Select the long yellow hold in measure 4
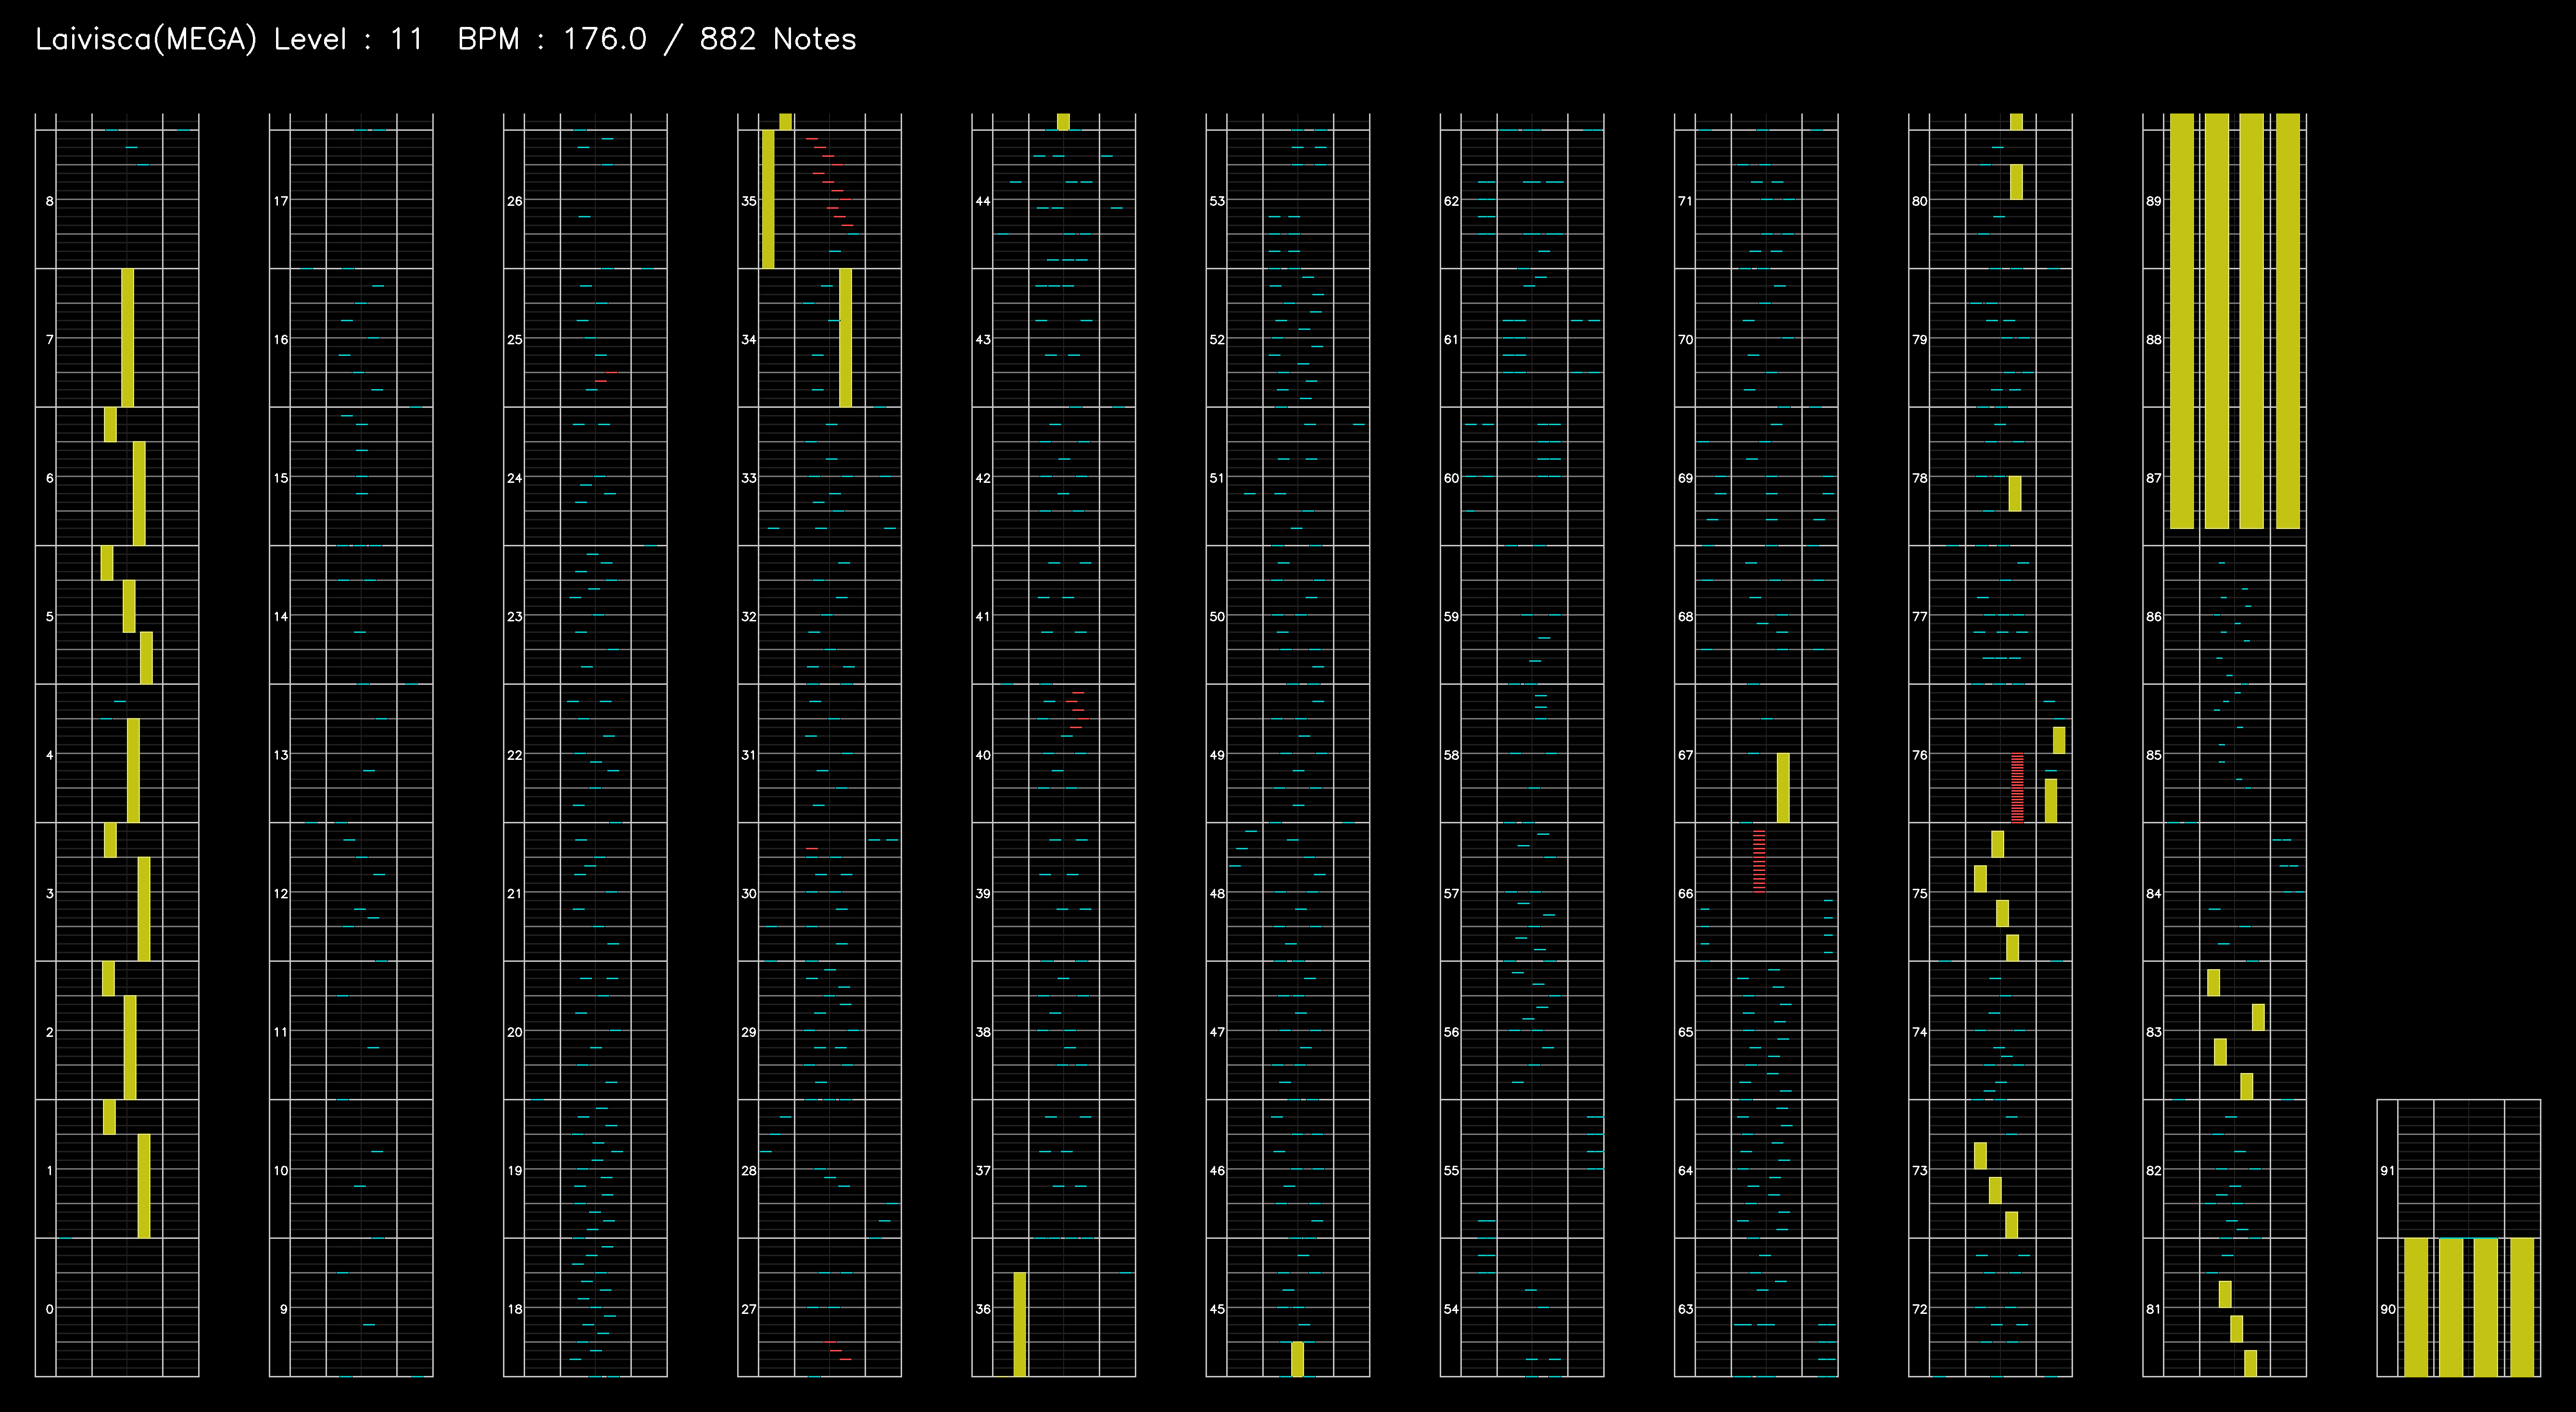The image size is (2576, 1412). pyautogui.click(x=133, y=771)
